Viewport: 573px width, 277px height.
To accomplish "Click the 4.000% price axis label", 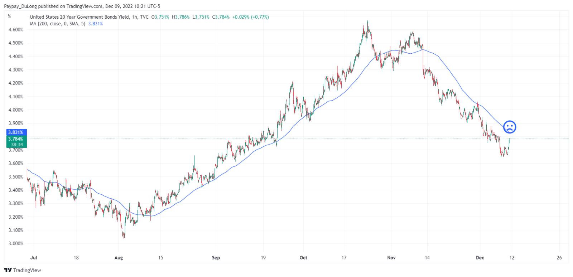I will point(16,110).
